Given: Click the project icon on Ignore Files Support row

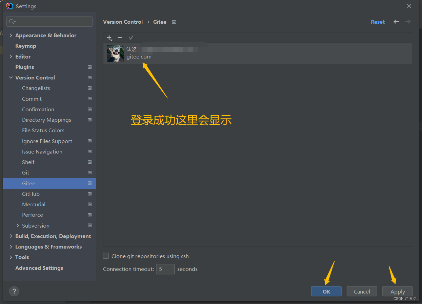Looking at the screenshot, I should pos(89,141).
